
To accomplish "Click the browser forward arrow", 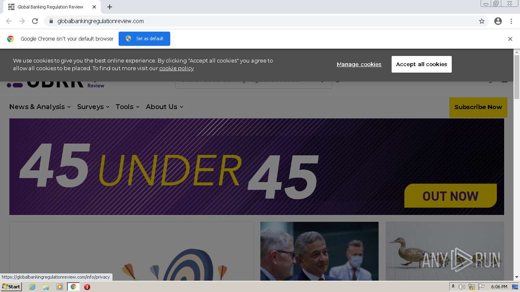I will pos(22,21).
